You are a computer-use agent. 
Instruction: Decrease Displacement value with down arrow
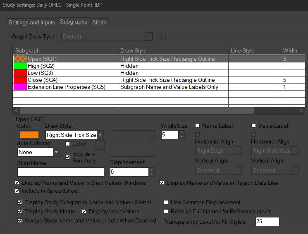pos(152,174)
